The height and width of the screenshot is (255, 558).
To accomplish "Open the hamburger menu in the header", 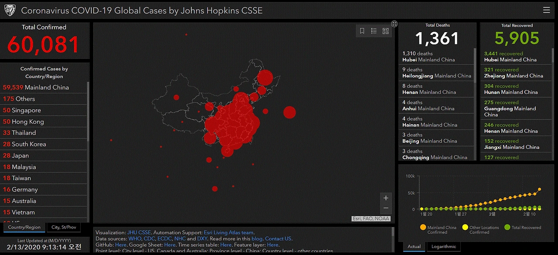I will [x=546, y=10].
